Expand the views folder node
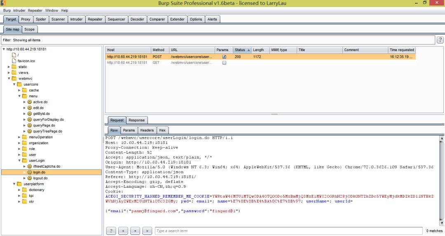445x236 pixels. pos(9,72)
